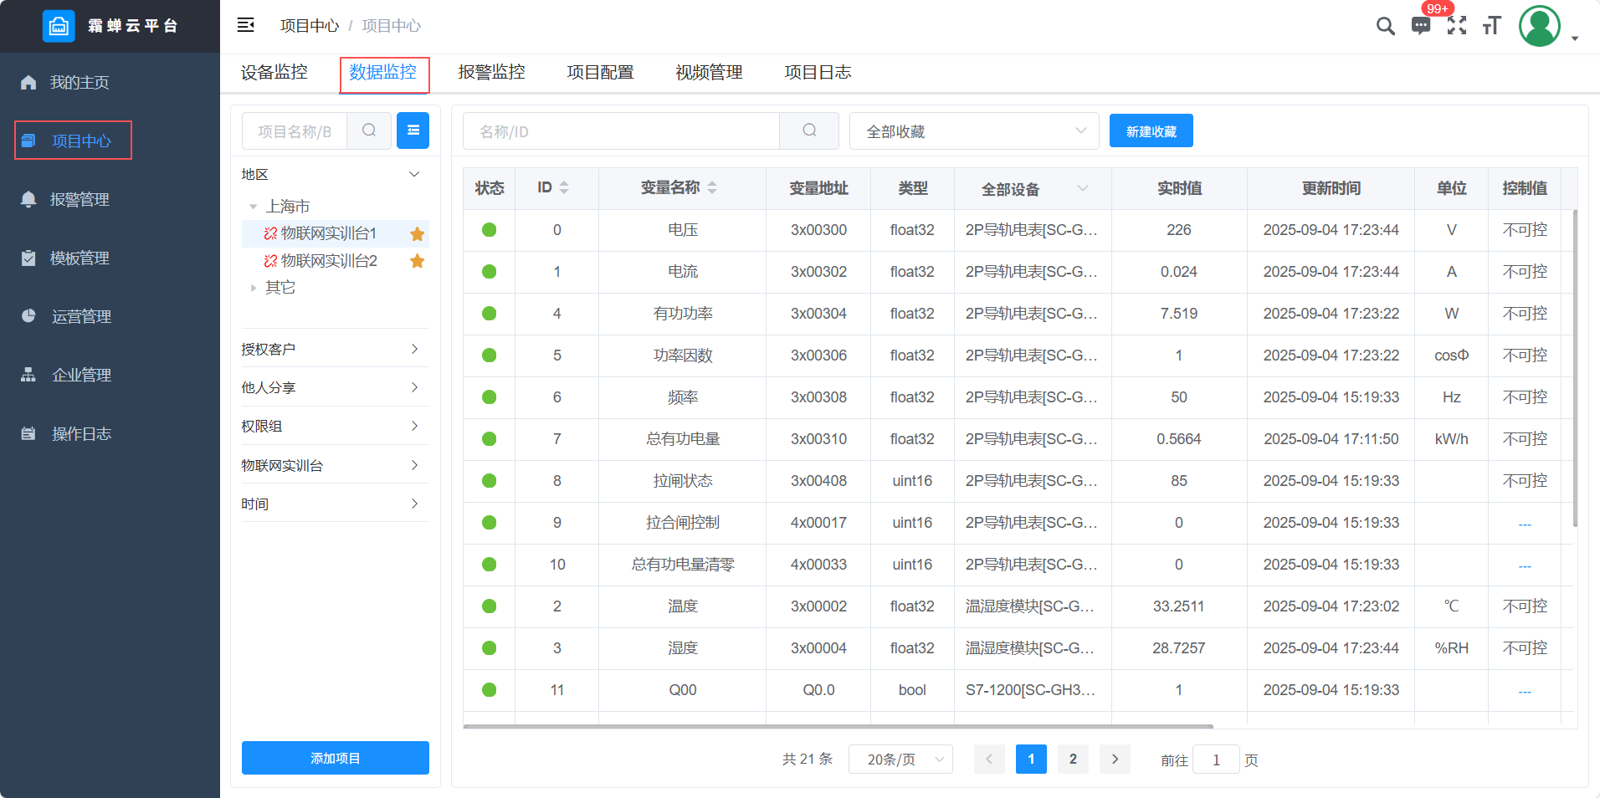This screenshot has width=1600, height=798.
Task: Click the search icon beside 名称/ID field
Action: [809, 130]
